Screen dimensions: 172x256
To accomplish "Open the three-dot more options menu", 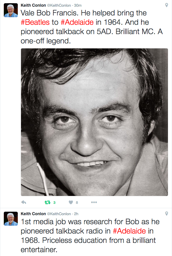I will tap(94, 202).
